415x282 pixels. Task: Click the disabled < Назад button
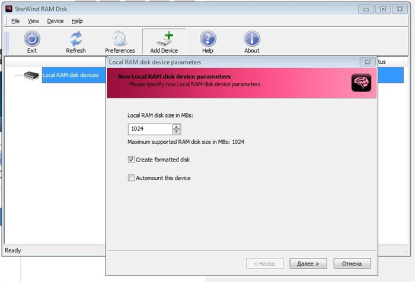tap(264, 264)
